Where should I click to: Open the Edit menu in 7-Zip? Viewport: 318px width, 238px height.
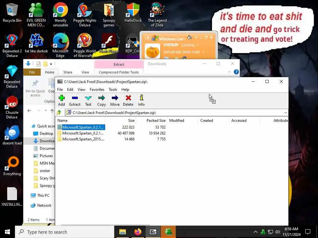tap(70, 90)
